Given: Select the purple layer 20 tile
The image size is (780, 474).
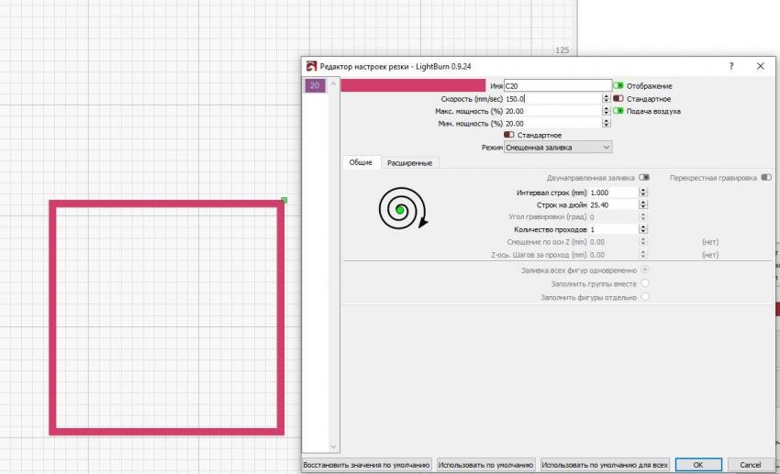Looking at the screenshot, I should pyautogui.click(x=314, y=85).
